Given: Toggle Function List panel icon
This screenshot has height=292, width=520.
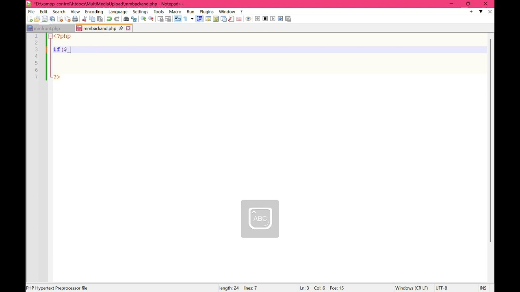Looking at the screenshot, I should coord(231,19).
